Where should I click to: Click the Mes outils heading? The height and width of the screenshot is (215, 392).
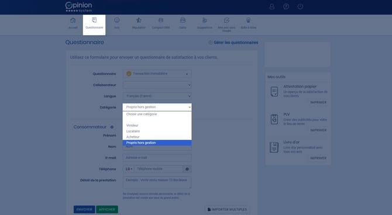pos(276,77)
